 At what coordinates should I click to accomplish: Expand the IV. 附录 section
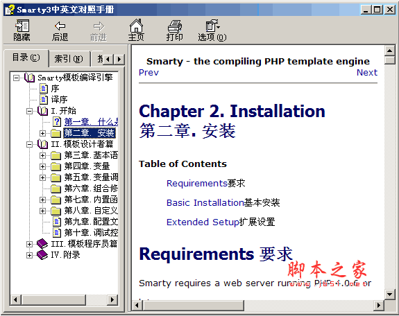click(30, 255)
